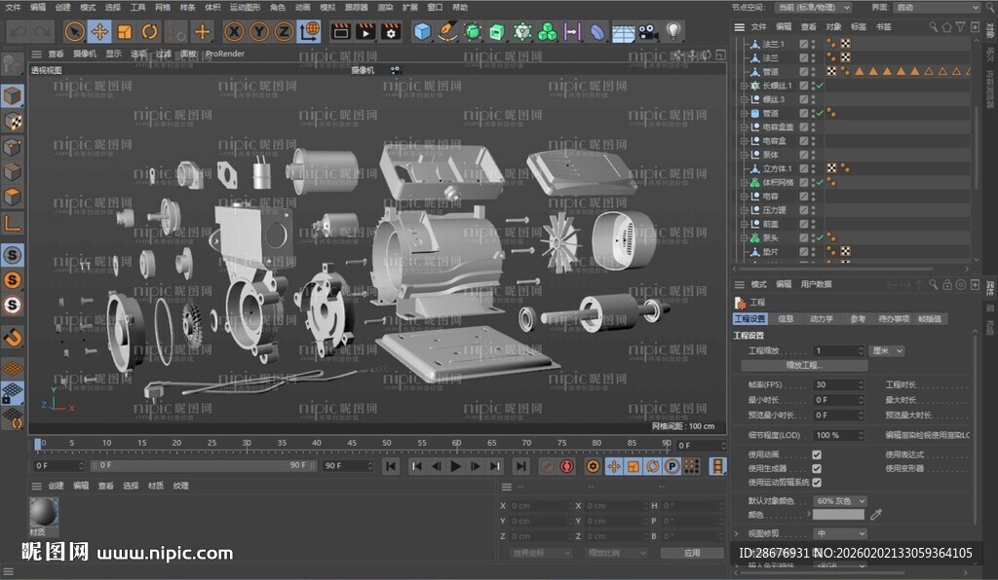Expand the 螺丝.3 object in Object Manager
The width and height of the screenshot is (998, 580).
(744, 99)
